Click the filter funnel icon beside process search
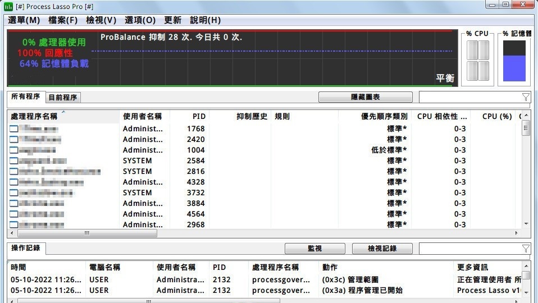 click(526, 97)
